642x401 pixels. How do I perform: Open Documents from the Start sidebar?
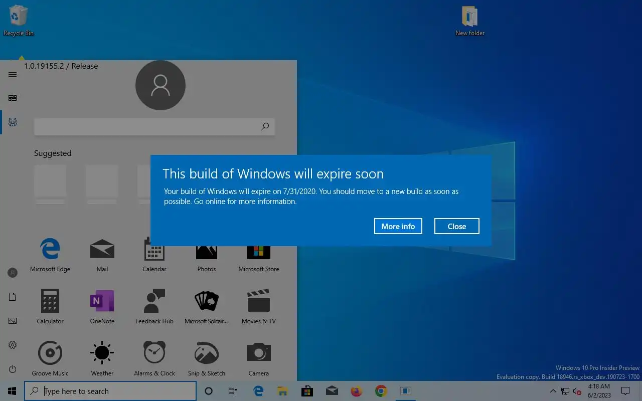click(13, 297)
